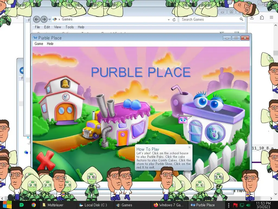Open the Game menu in Purble Place

tap(39, 44)
